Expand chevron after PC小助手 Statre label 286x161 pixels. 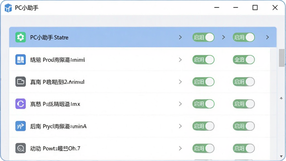[x=180, y=37]
